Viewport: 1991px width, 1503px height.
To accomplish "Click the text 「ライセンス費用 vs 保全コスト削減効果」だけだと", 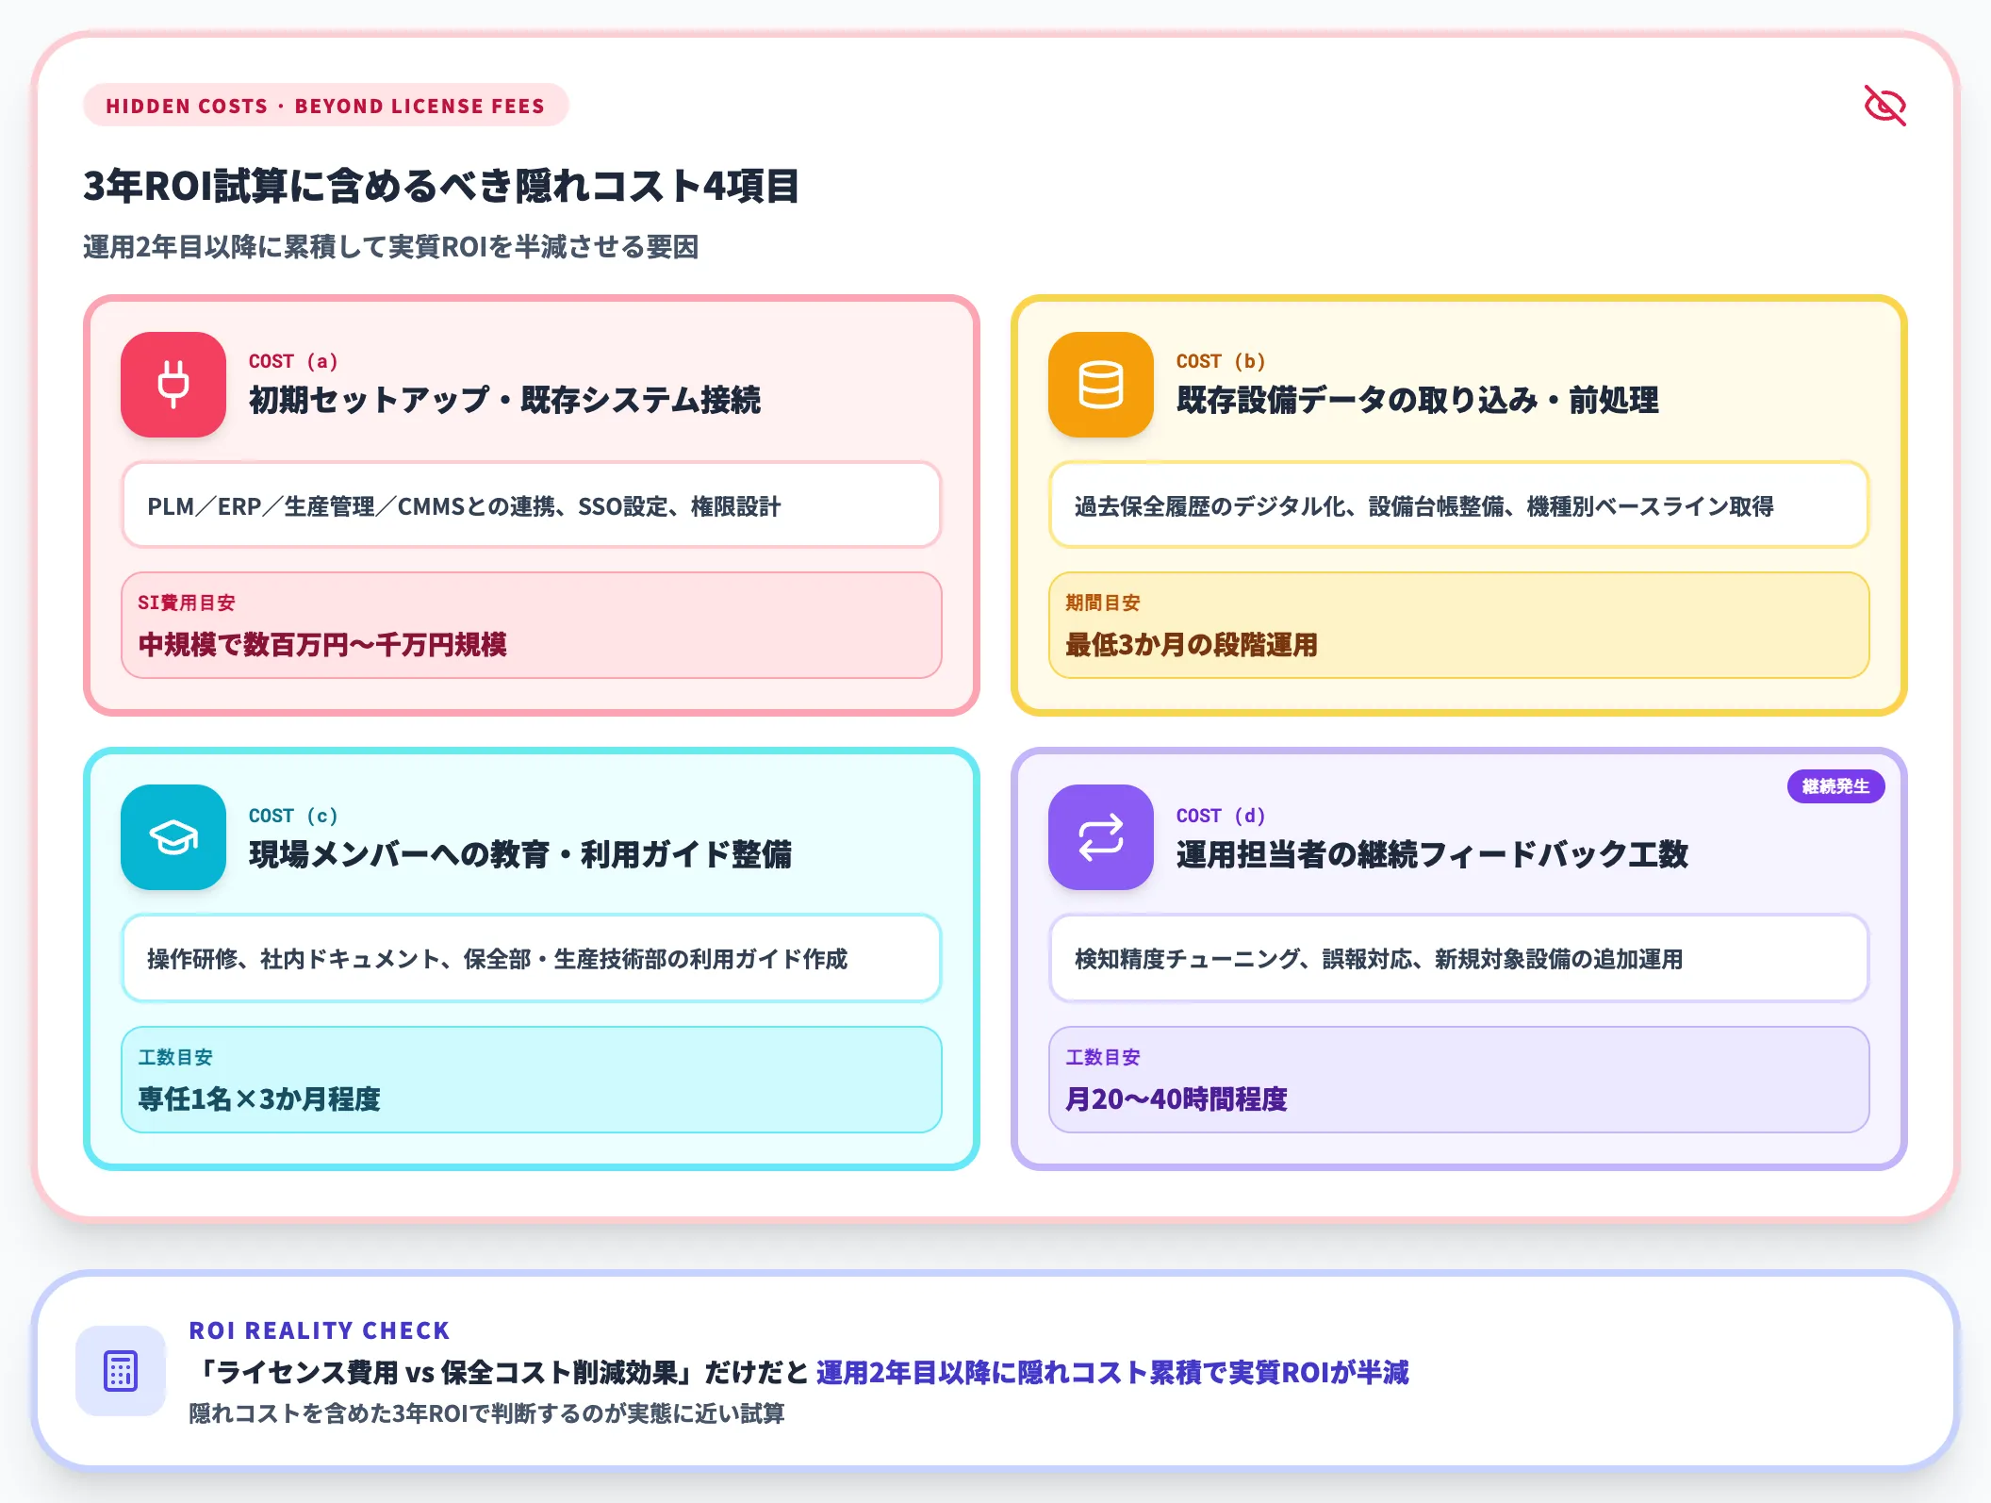I will pyautogui.click(x=499, y=1372).
